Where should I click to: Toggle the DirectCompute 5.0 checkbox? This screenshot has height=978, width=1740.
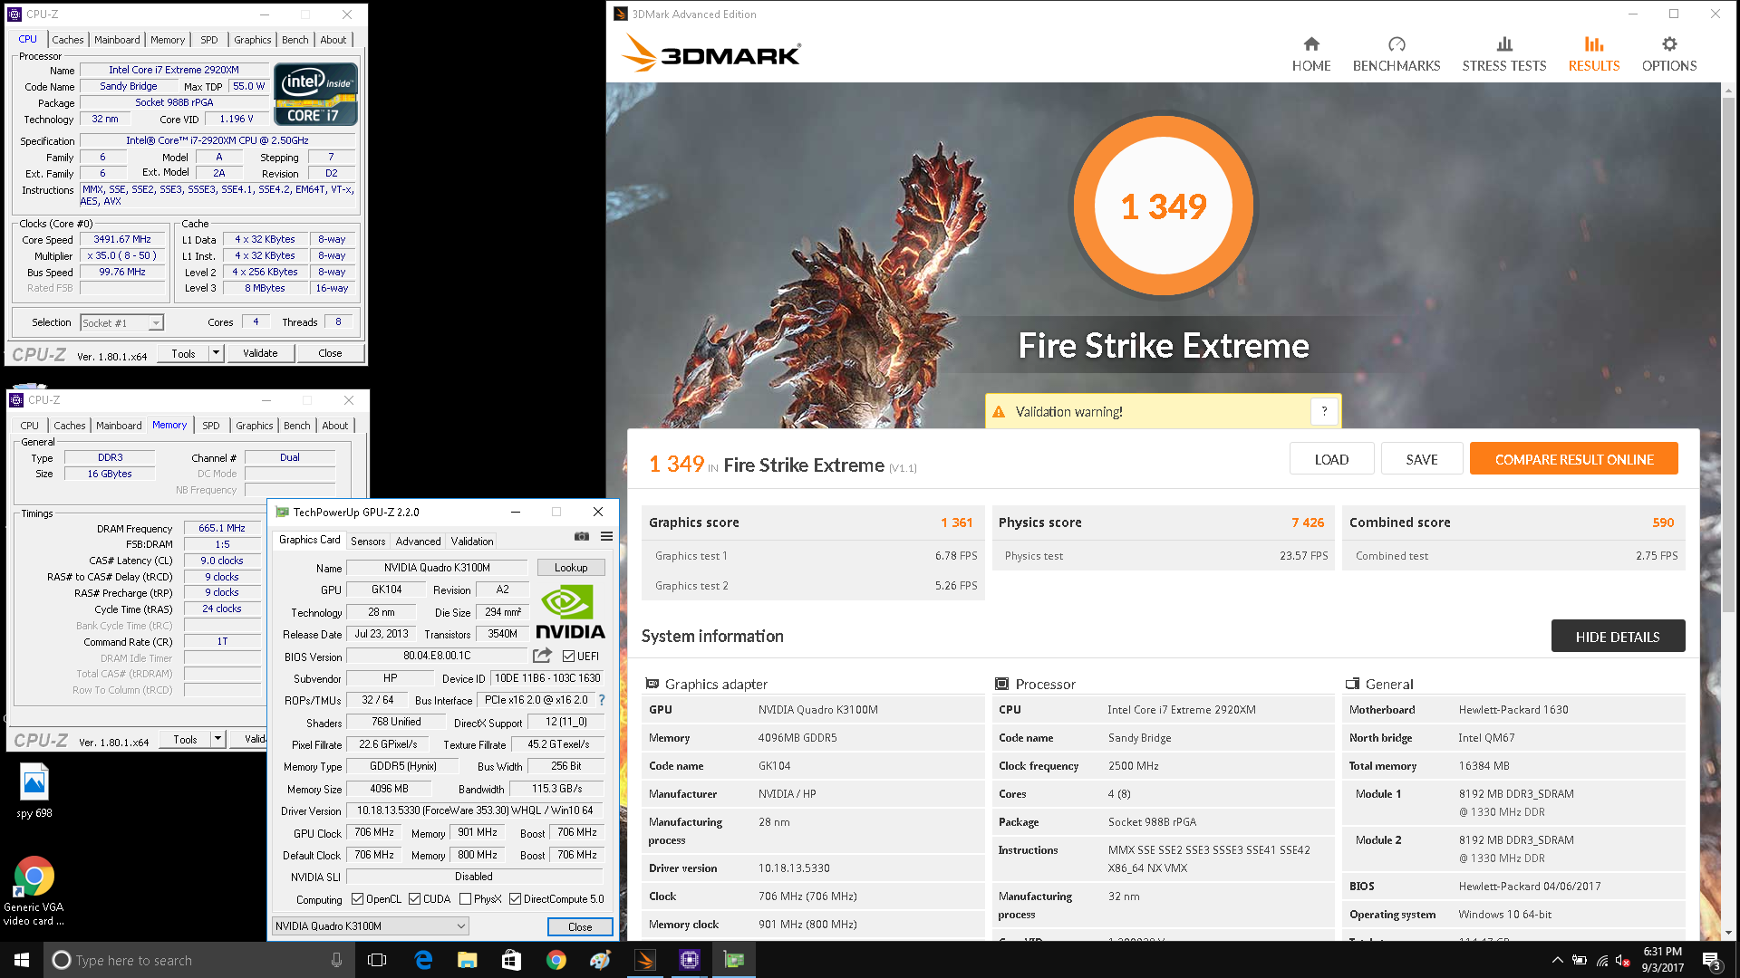click(515, 899)
